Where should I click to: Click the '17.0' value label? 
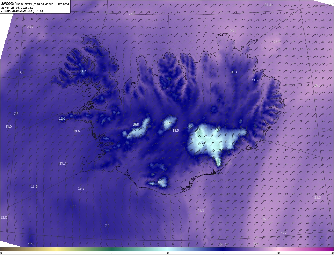(31, 244)
